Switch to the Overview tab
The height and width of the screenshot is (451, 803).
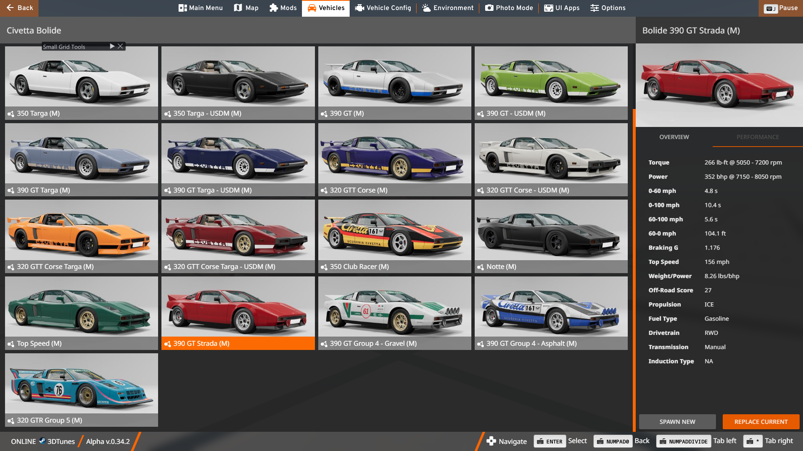point(674,137)
